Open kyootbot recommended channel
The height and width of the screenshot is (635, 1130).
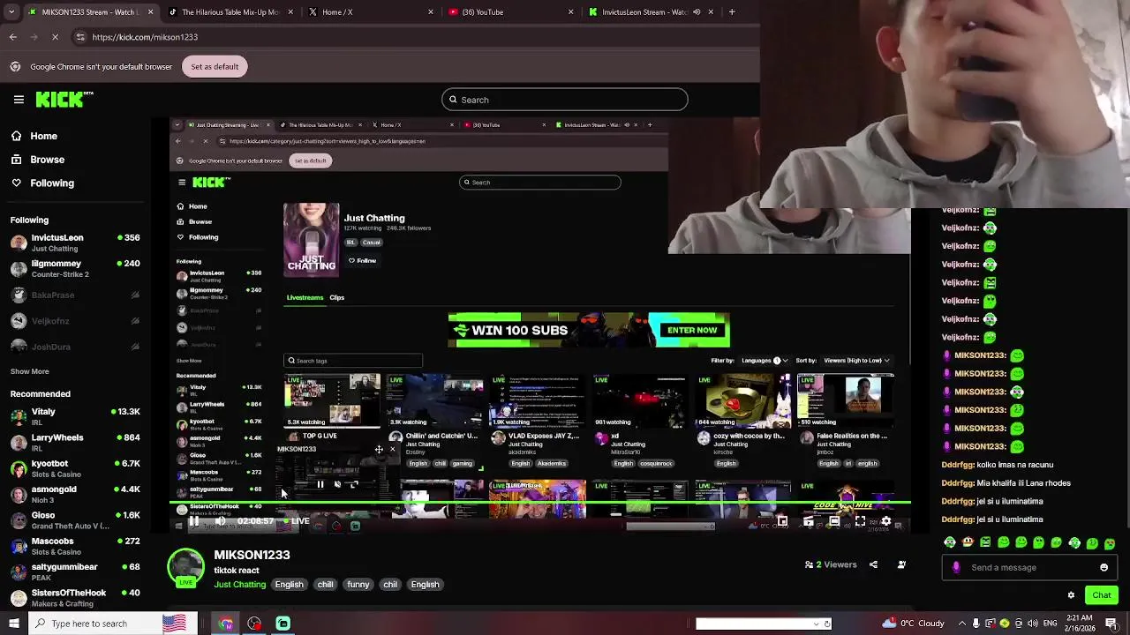tap(75, 468)
